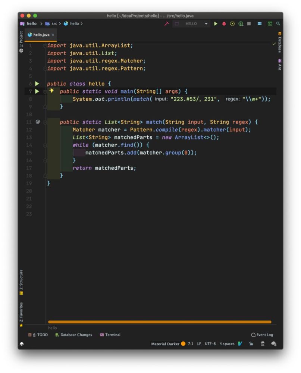Viewport: 301px width, 373px height.
Task: Close the hello.java tab
Action: pos(53,35)
